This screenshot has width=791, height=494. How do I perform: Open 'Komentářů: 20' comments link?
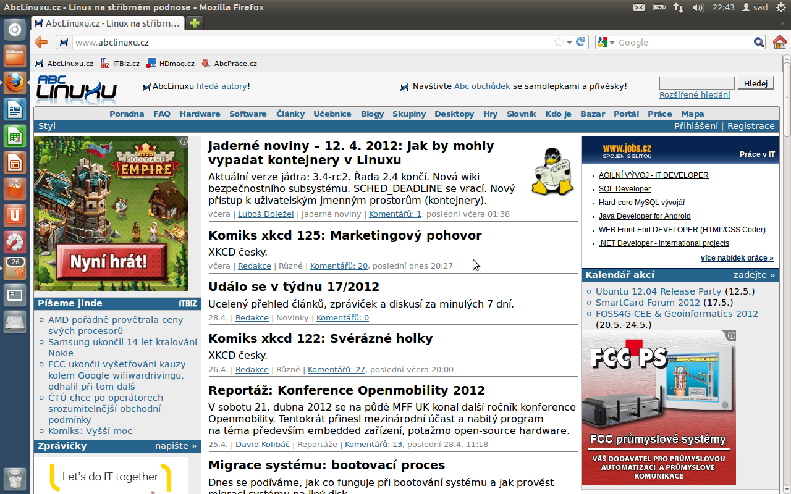339,266
